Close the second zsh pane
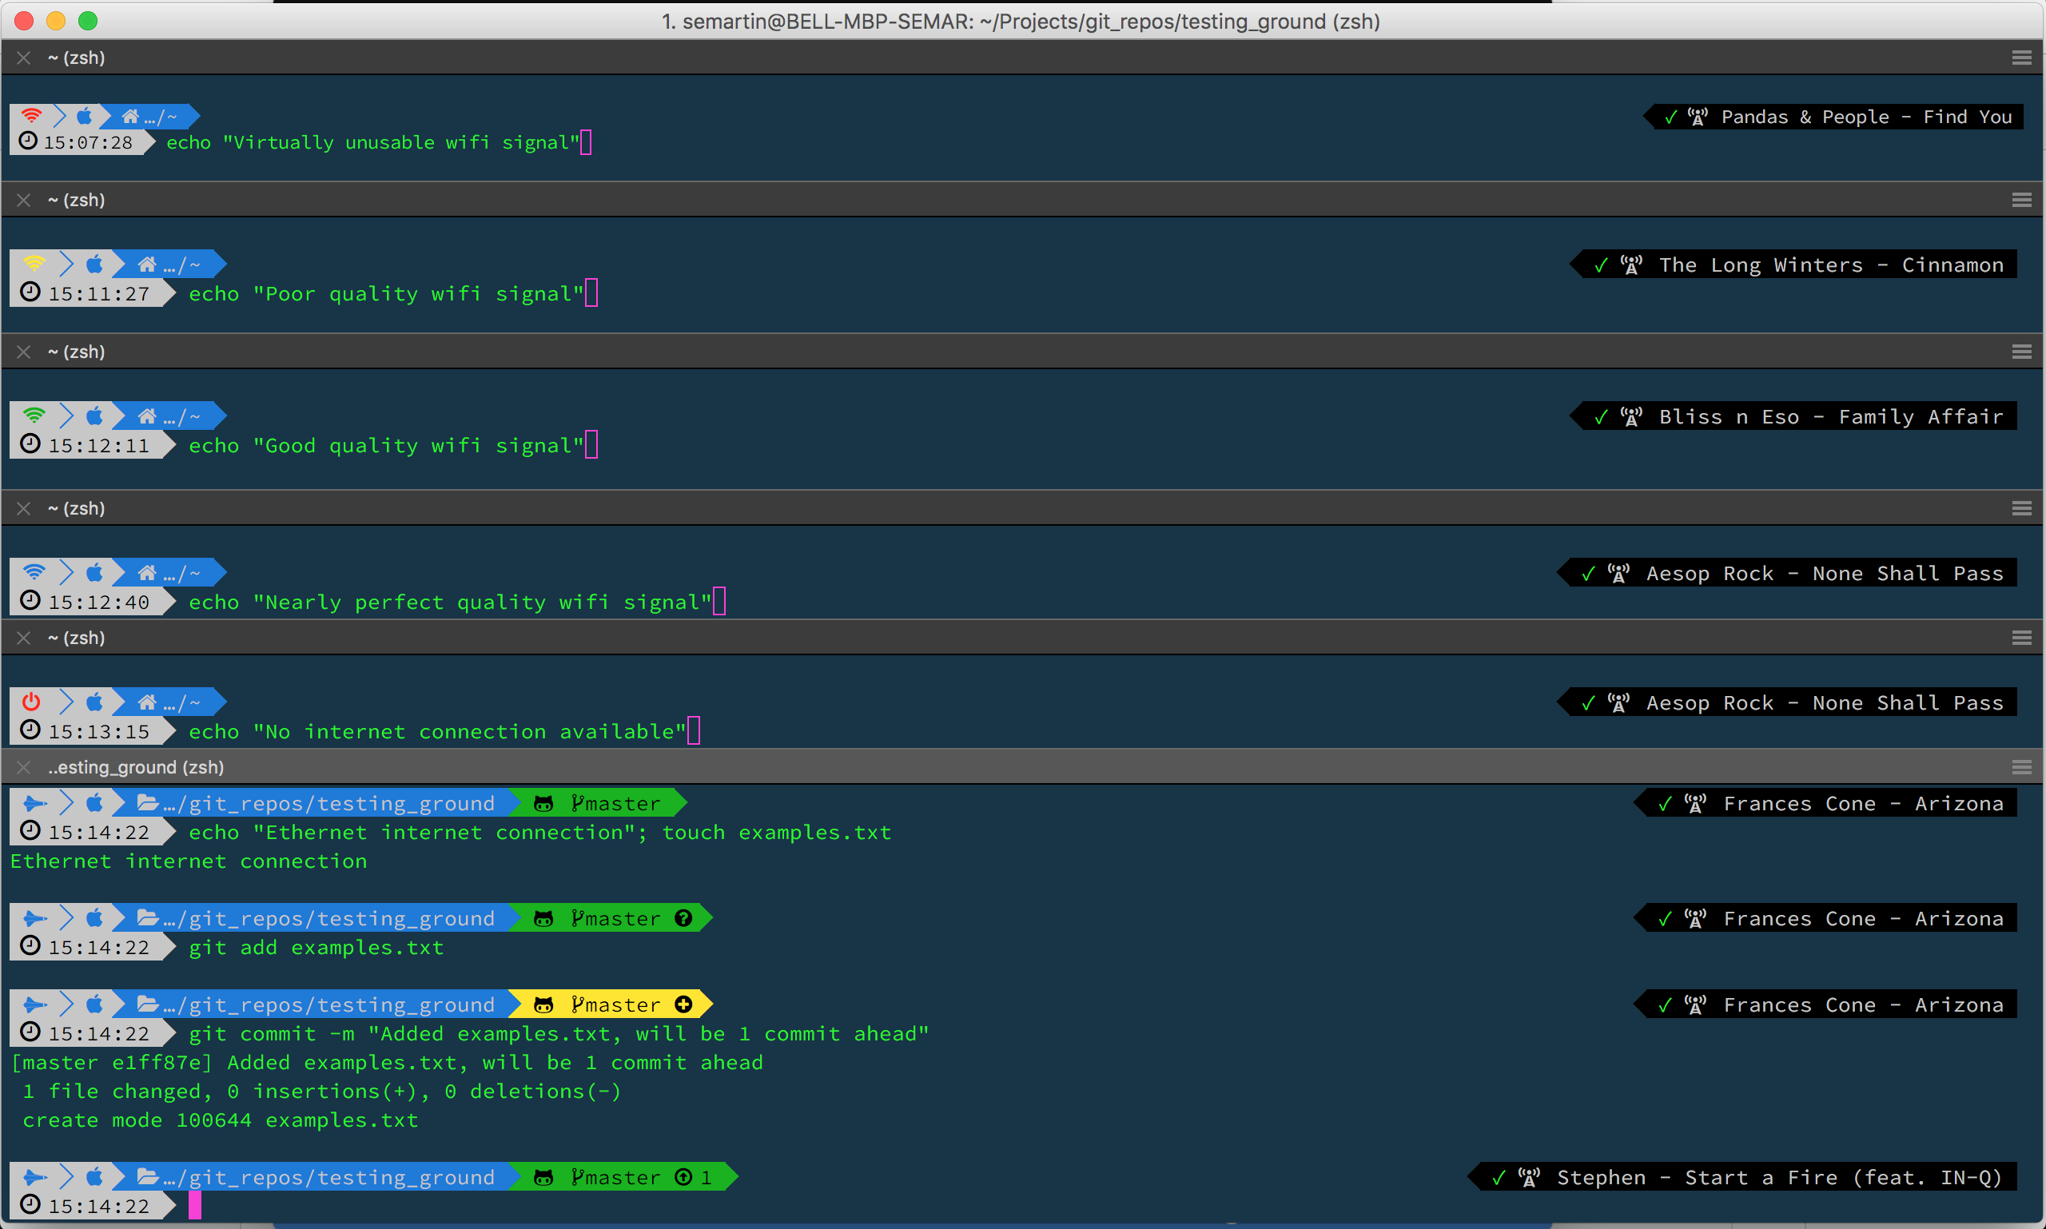 coord(24,200)
